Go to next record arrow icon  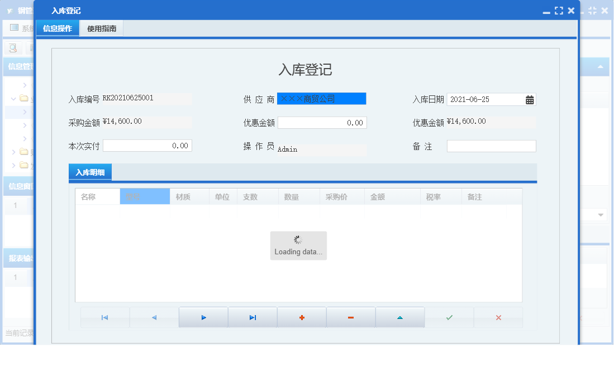click(203, 317)
